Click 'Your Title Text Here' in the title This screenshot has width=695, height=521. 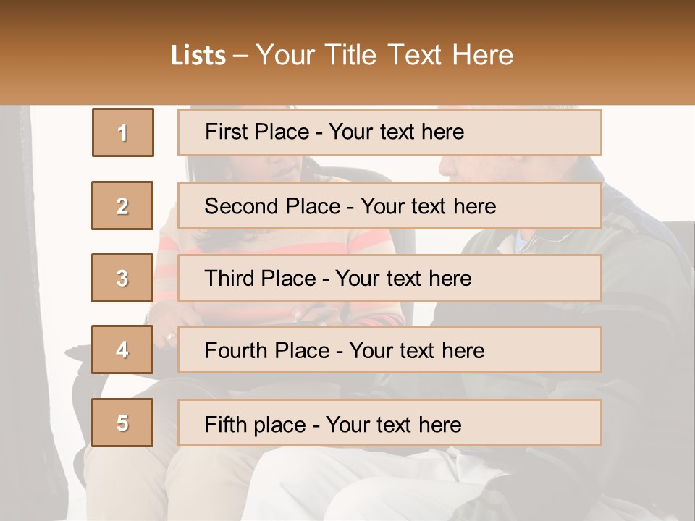[x=384, y=56]
